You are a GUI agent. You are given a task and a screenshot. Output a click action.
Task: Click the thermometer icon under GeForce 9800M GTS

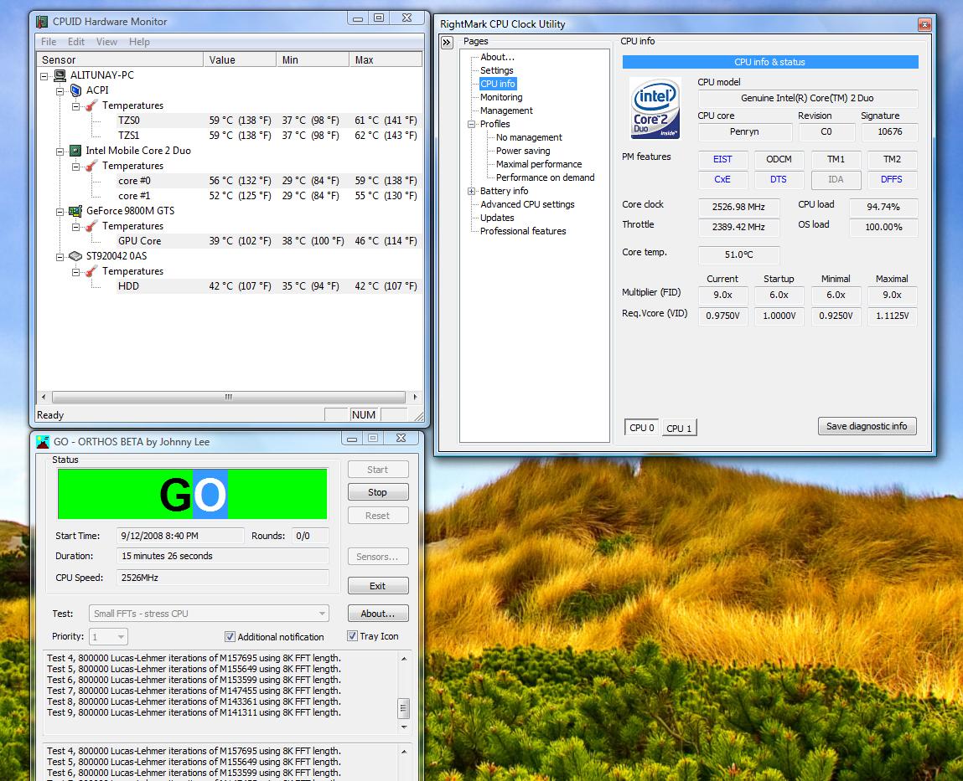click(x=91, y=226)
